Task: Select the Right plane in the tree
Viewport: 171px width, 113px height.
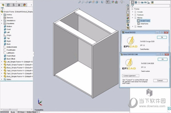Action: pyautogui.click(x=7, y=41)
